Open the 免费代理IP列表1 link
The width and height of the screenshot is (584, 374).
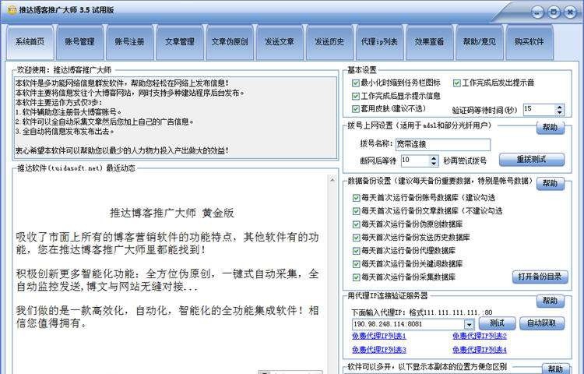[379, 336]
